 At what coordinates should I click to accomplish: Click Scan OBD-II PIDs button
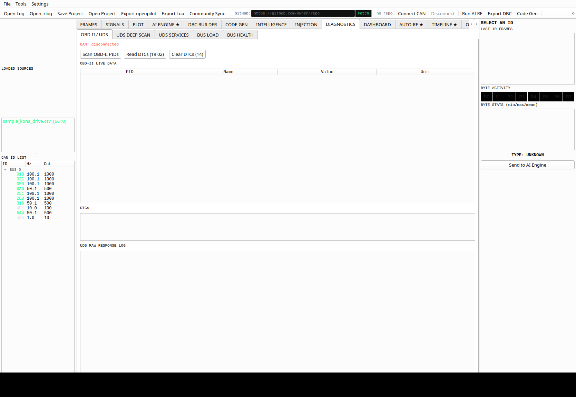[x=100, y=54]
